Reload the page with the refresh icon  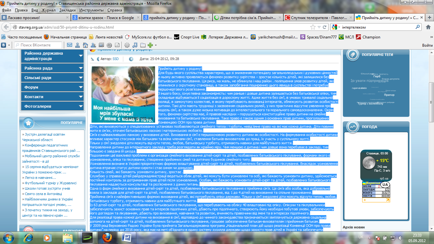pyautogui.click(x=325, y=27)
